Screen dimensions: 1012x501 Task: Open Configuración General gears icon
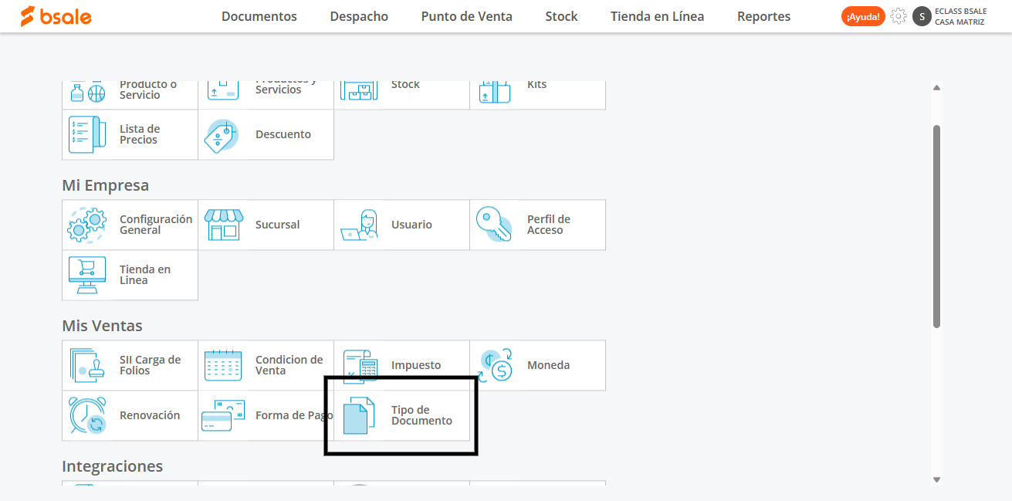[x=86, y=225]
